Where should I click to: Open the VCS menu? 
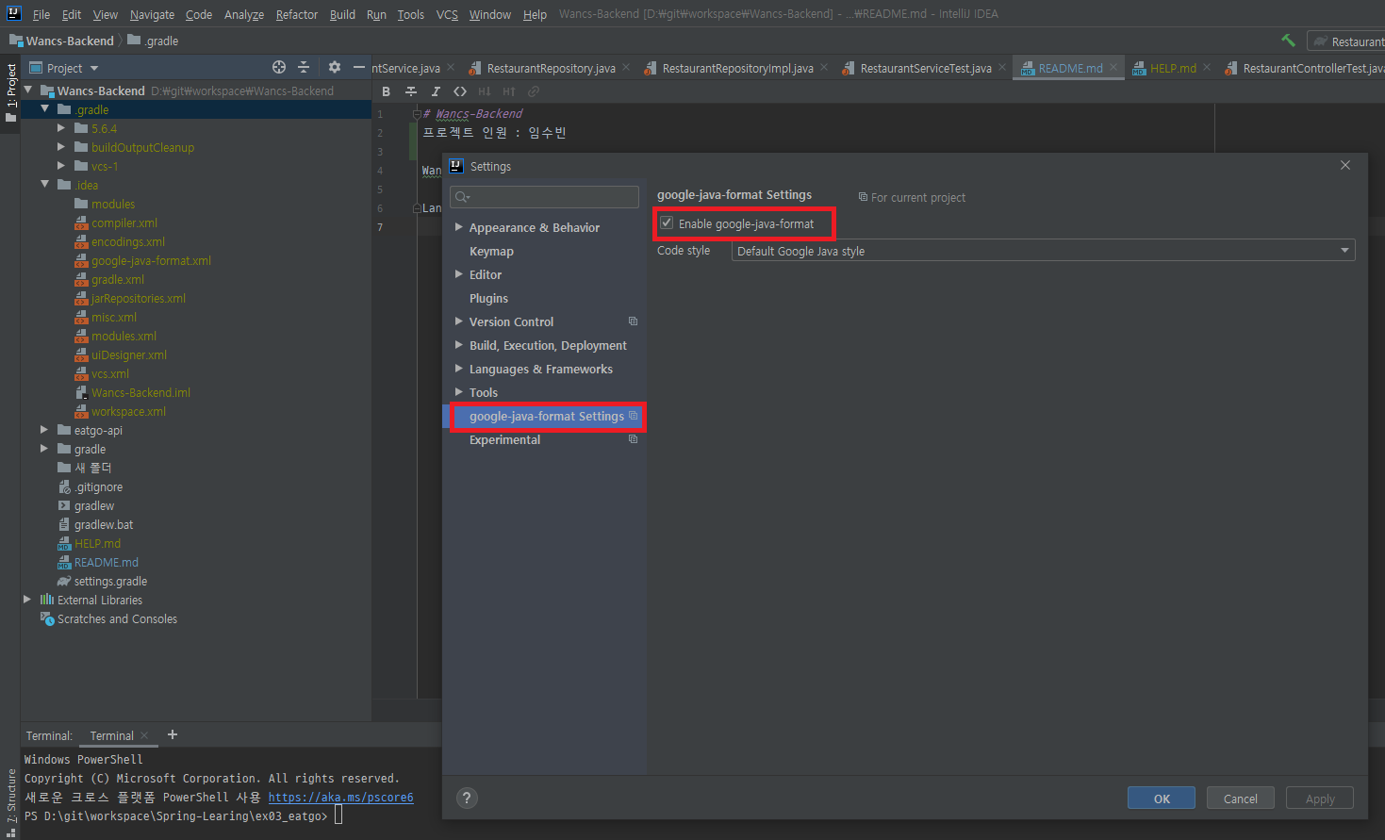click(447, 14)
